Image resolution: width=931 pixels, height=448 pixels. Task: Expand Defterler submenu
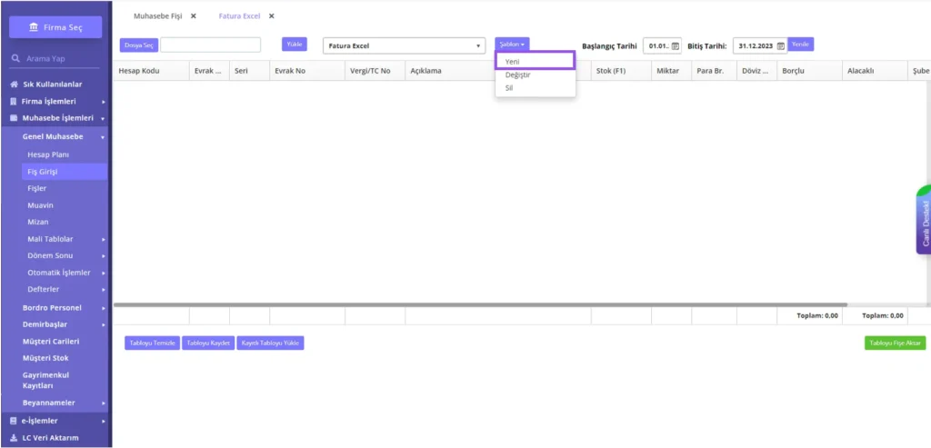pos(65,289)
